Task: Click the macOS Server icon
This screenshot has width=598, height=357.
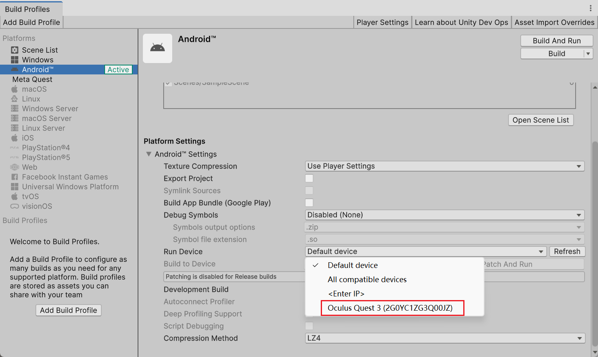Action: point(15,118)
